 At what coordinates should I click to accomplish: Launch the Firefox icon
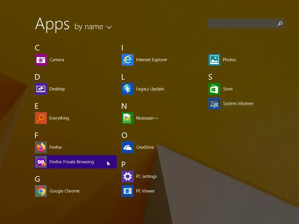(x=41, y=147)
